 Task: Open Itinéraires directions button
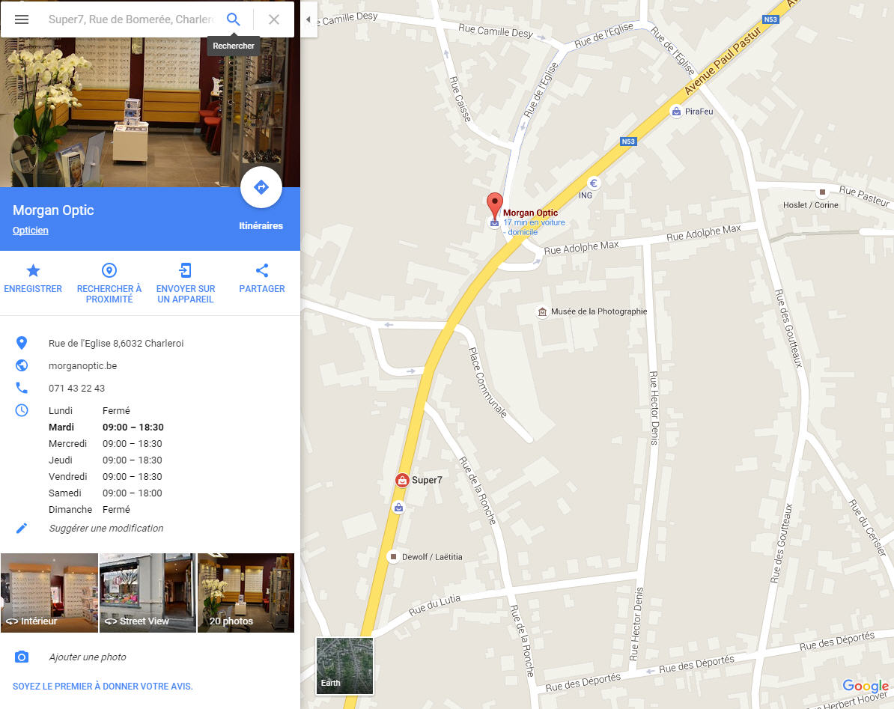tap(261, 187)
